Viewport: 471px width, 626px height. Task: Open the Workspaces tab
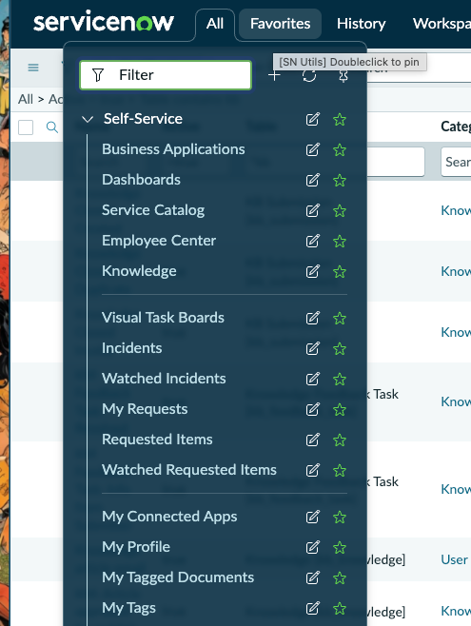pos(442,24)
